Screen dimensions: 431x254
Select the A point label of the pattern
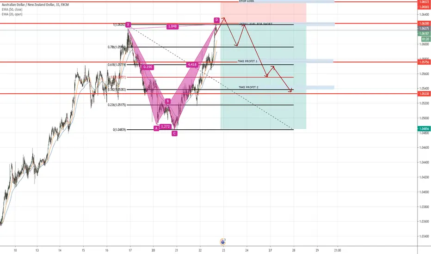point(156,128)
